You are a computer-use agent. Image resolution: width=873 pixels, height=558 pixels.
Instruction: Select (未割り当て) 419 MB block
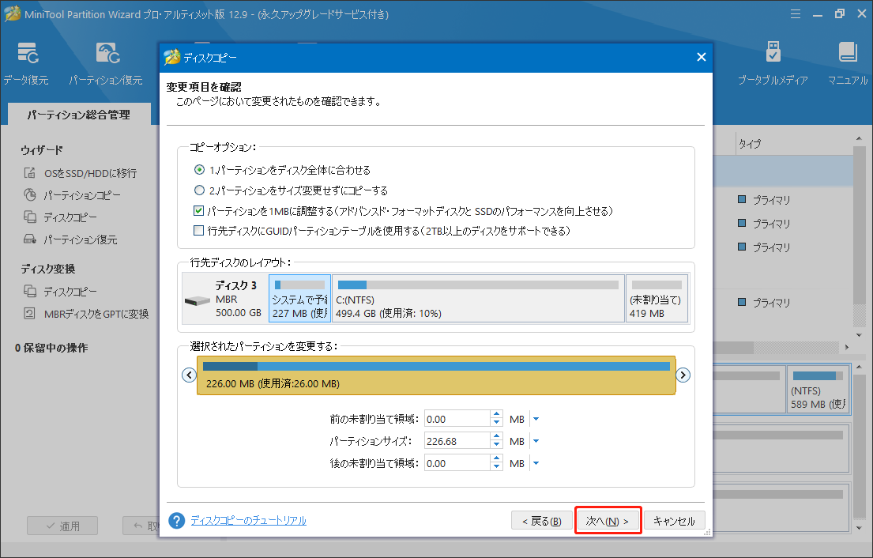pos(657,298)
